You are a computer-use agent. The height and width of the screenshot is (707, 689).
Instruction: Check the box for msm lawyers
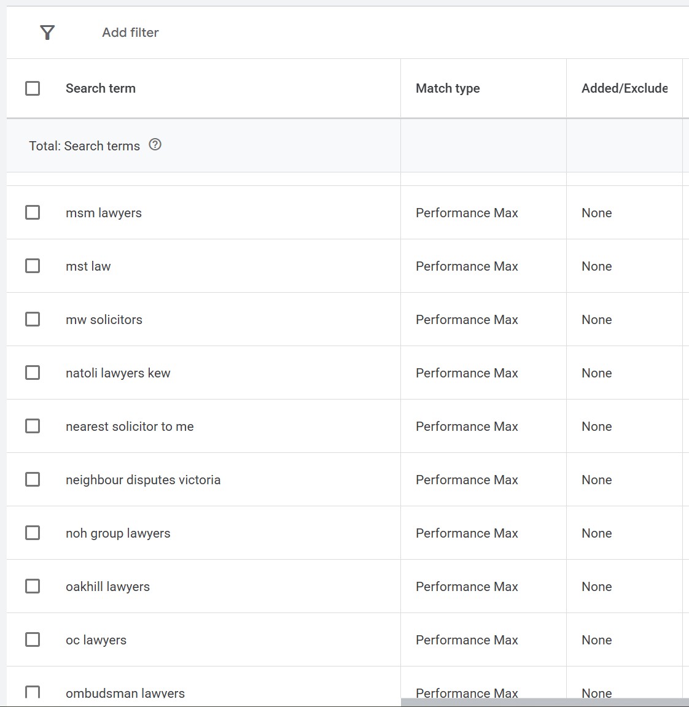pos(33,212)
